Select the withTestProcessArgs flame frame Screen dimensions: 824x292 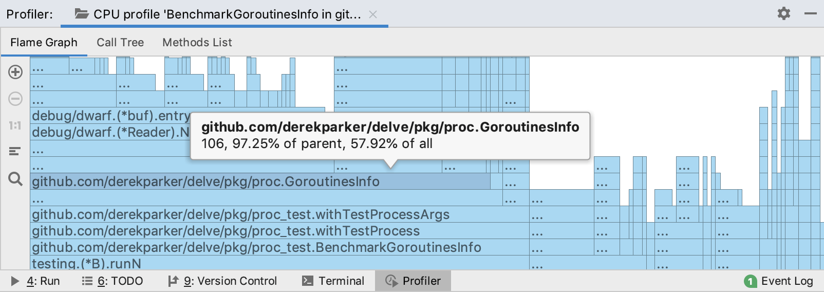tap(240, 214)
